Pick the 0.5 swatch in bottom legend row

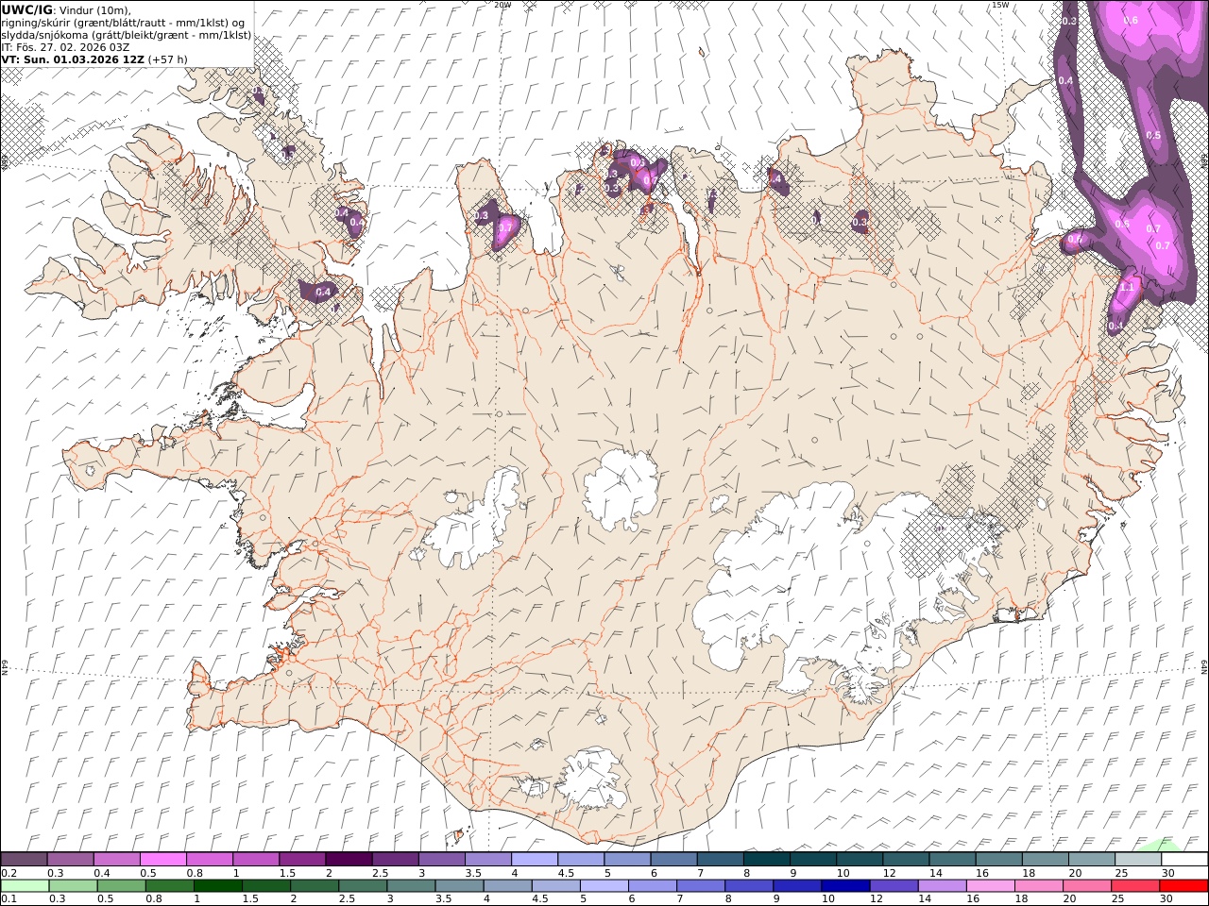(121, 885)
